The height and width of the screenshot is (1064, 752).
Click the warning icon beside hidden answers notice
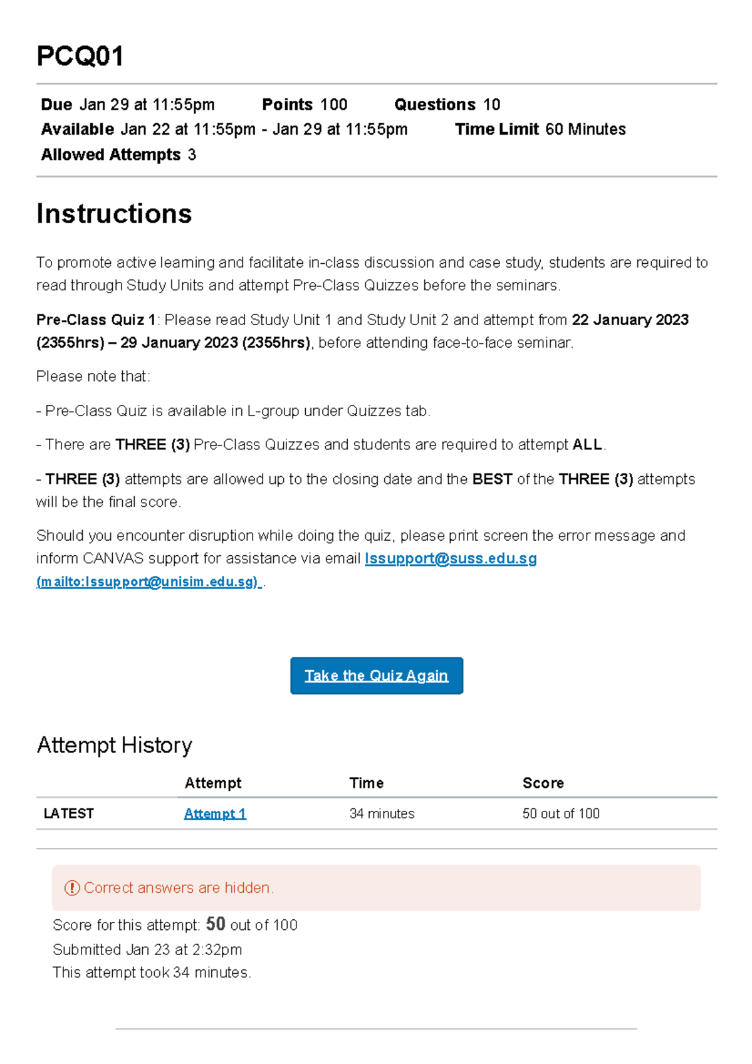pyautogui.click(x=72, y=888)
